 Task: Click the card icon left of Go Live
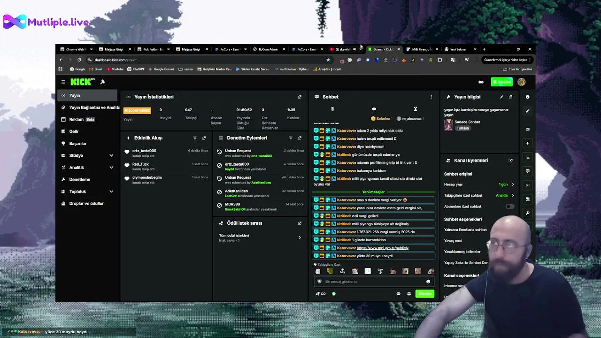tap(481, 82)
